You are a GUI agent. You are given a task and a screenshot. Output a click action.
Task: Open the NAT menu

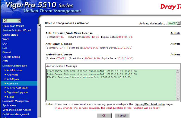point(5,48)
